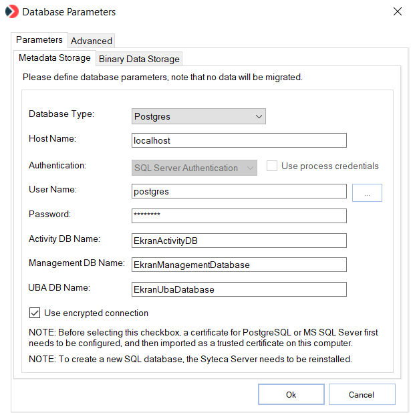
Task: Click the Database Parameters title bar
Action: tap(200, 12)
